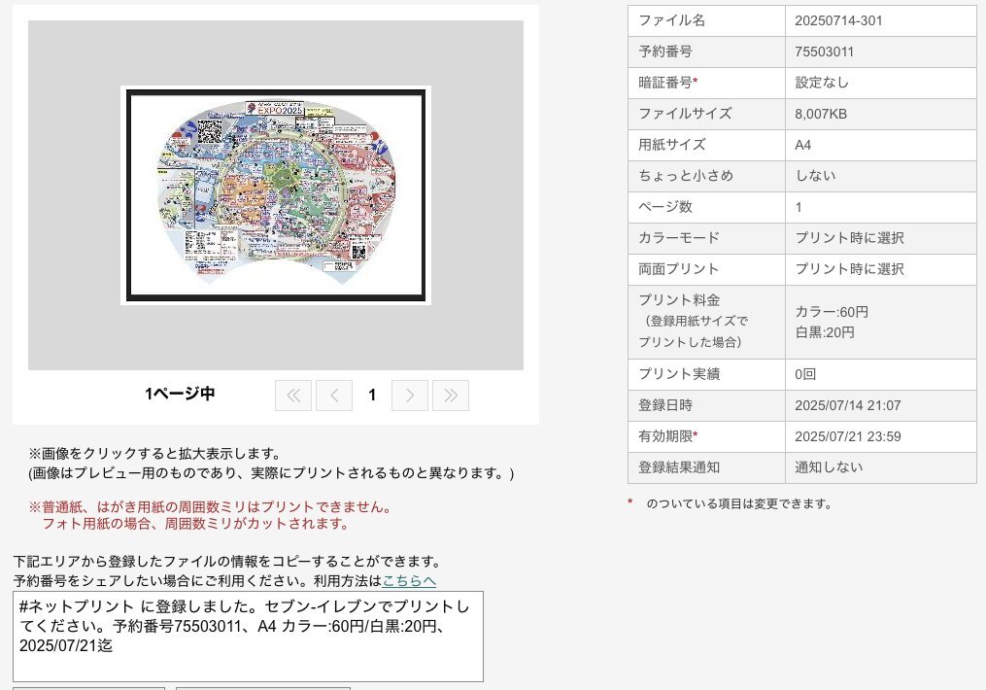
Task: Click inside the share text area
Action: tap(248, 637)
